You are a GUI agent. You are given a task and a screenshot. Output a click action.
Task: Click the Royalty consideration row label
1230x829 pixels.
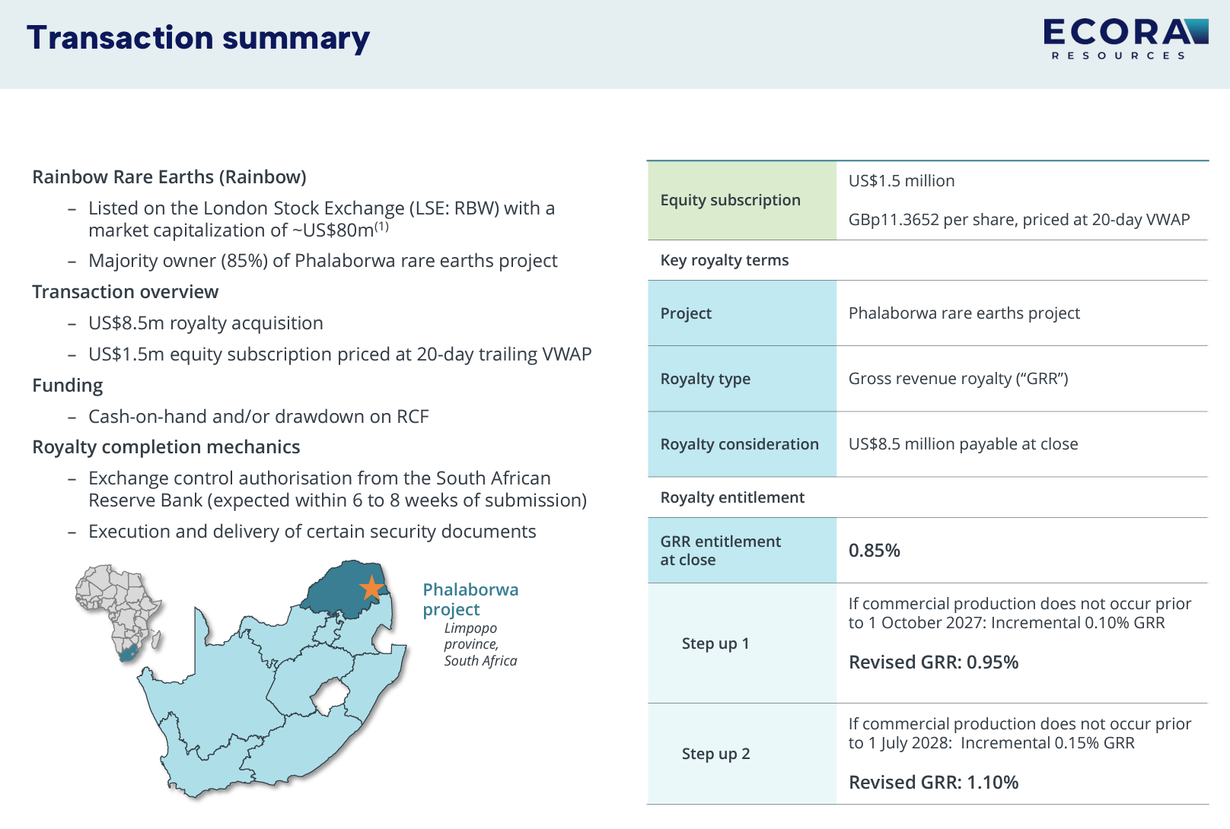click(739, 444)
